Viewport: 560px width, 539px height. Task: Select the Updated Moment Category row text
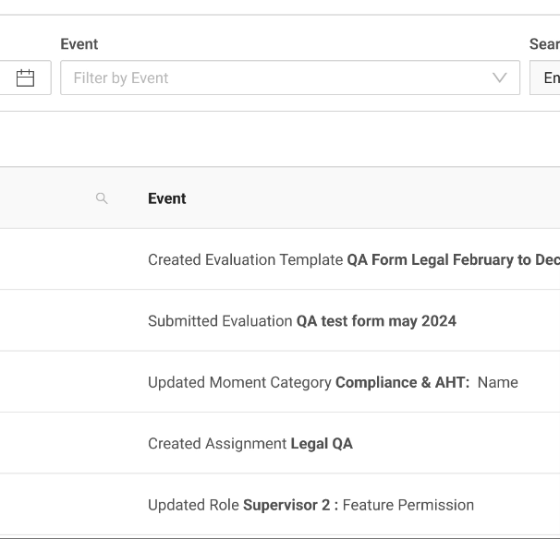pyautogui.click(x=239, y=382)
